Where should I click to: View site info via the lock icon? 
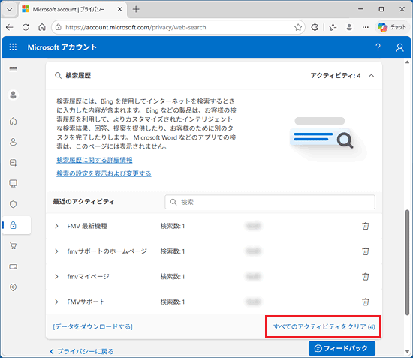59,27
